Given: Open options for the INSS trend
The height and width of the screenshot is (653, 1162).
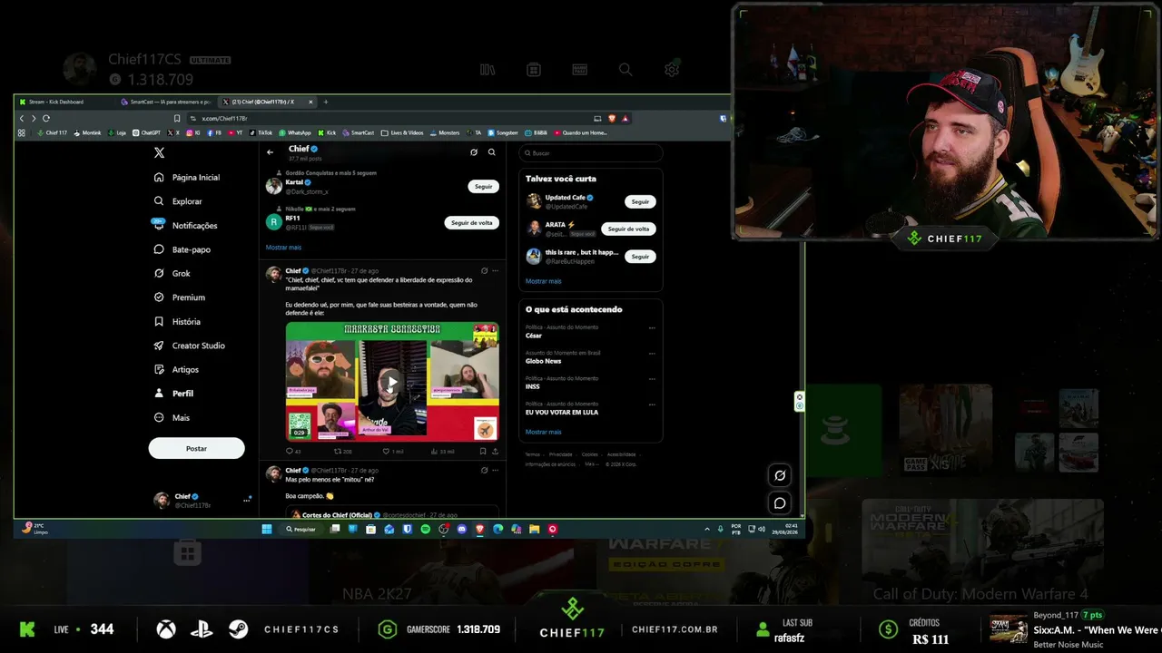Looking at the screenshot, I should pyautogui.click(x=652, y=378).
